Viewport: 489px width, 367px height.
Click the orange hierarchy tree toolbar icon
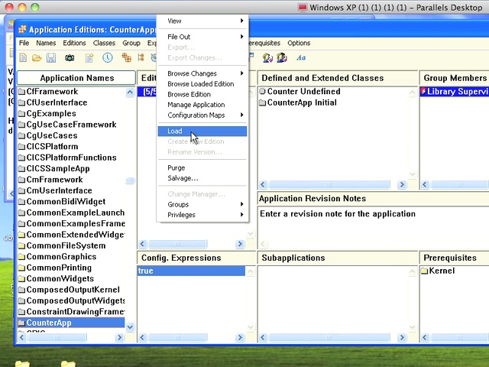(x=141, y=58)
